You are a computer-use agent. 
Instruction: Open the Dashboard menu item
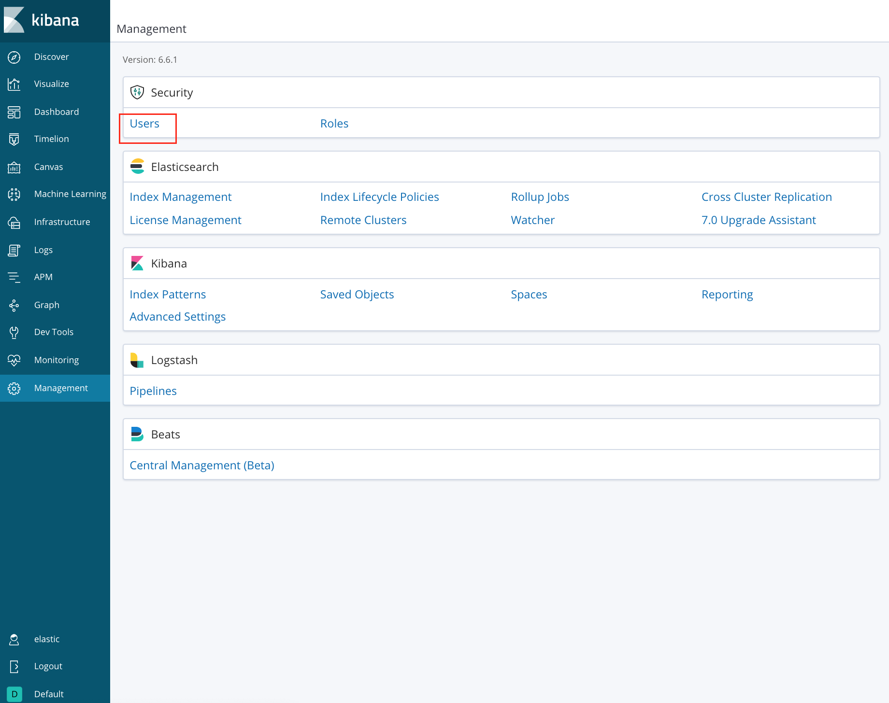(x=57, y=112)
